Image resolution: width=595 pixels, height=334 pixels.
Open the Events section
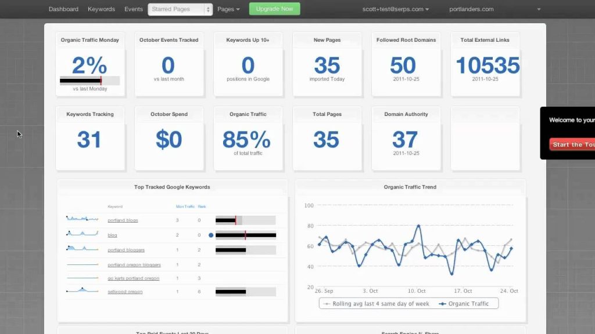click(134, 9)
